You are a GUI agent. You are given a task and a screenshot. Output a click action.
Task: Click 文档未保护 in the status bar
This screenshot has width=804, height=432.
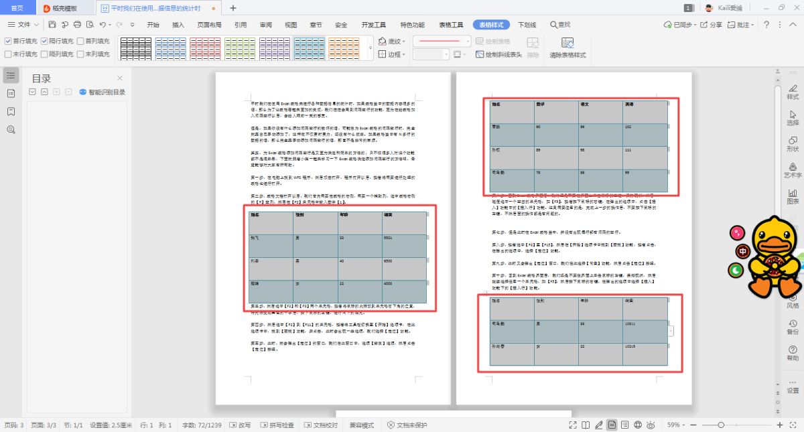[407, 425]
